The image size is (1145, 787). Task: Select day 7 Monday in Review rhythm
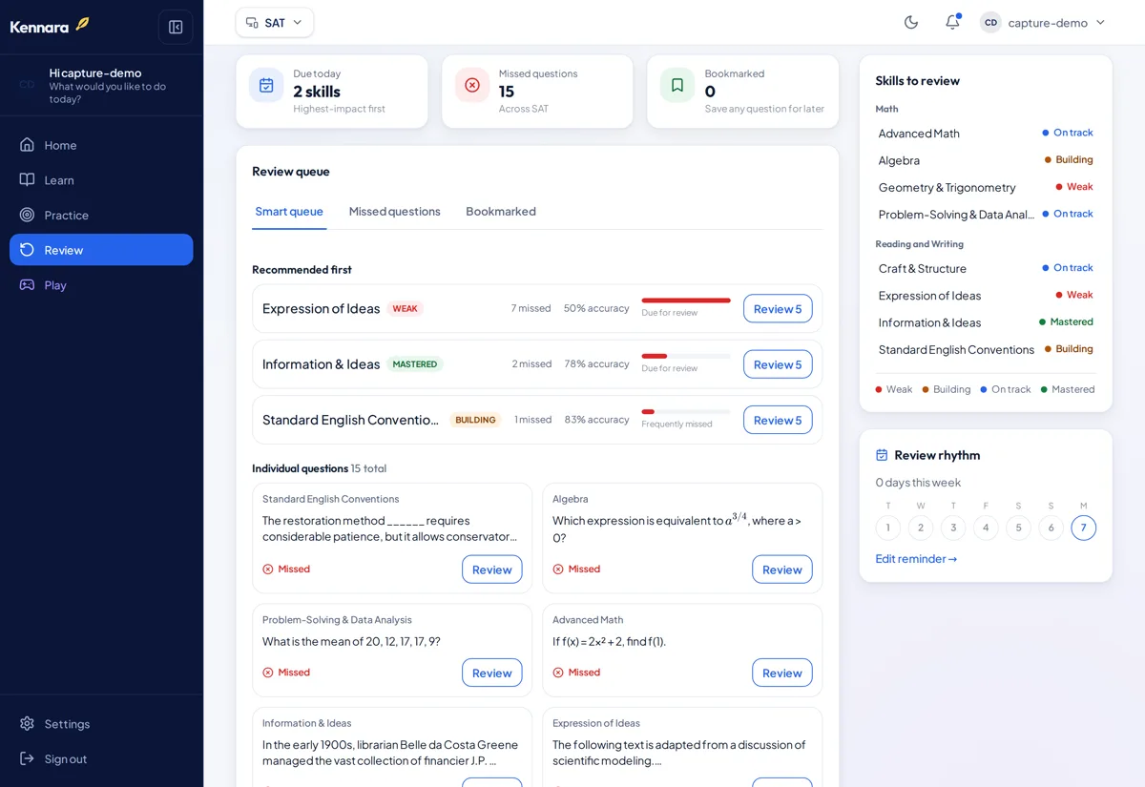coord(1083,528)
